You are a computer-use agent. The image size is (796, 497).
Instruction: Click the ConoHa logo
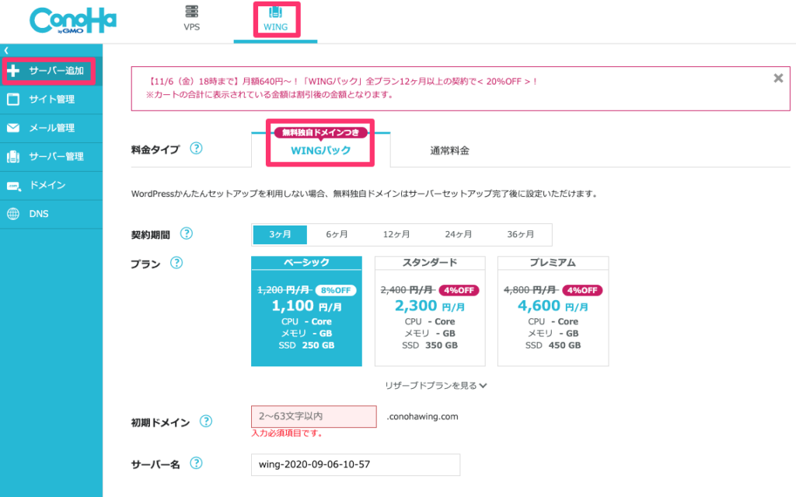pyautogui.click(x=73, y=21)
